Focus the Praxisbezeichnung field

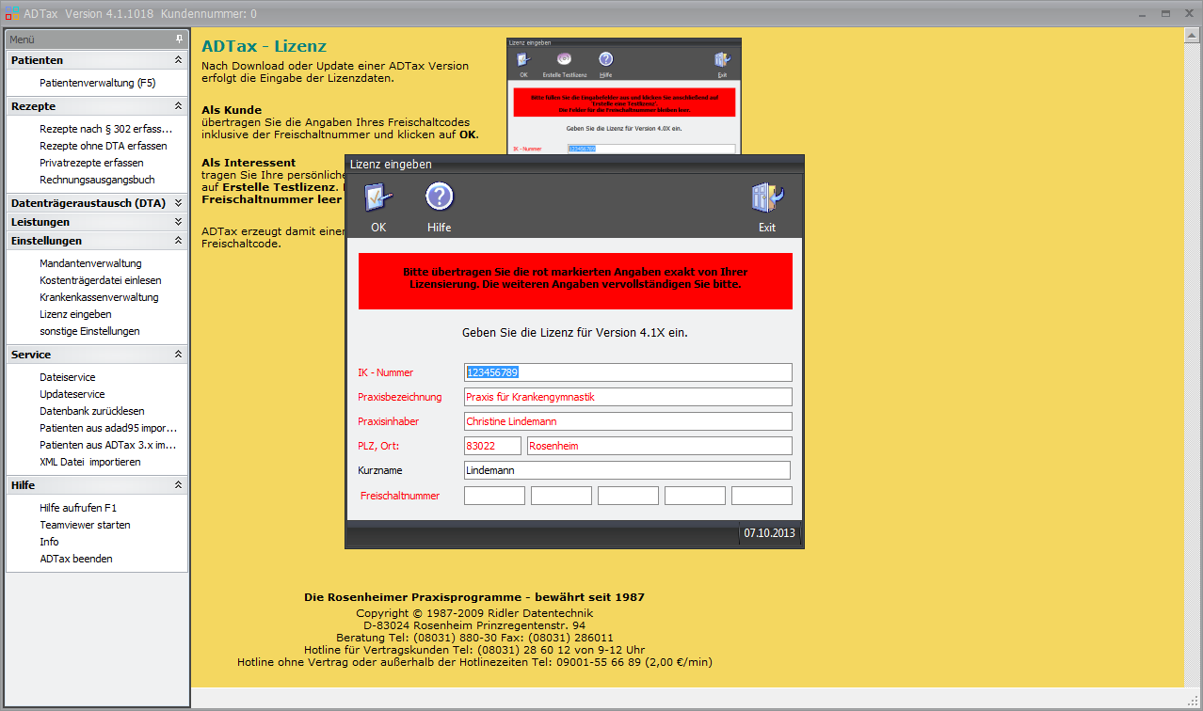[x=628, y=397]
